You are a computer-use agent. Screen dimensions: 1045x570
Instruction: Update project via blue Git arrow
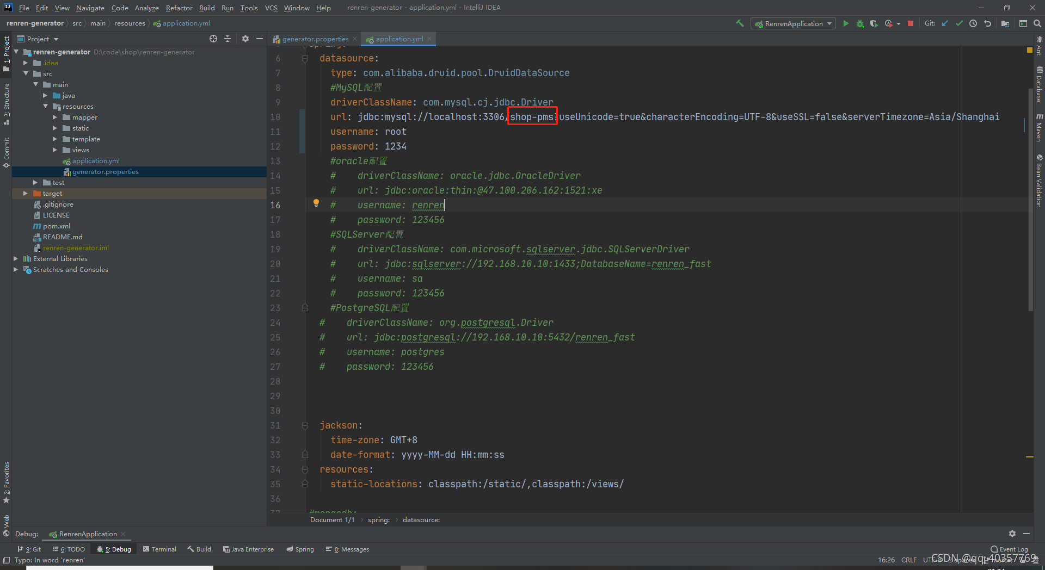pos(945,23)
